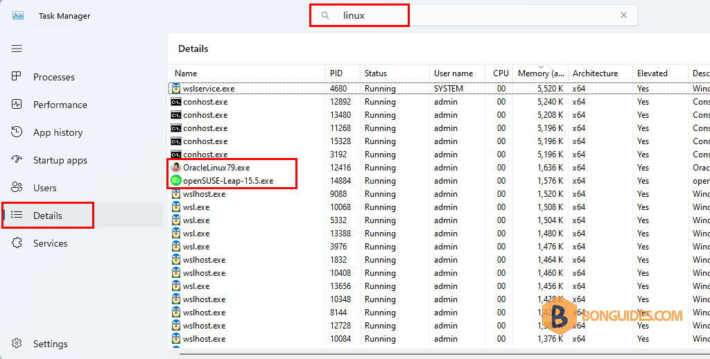Open the Processes page
Viewport: 710px width, 359px height.
[x=54, y=77]
